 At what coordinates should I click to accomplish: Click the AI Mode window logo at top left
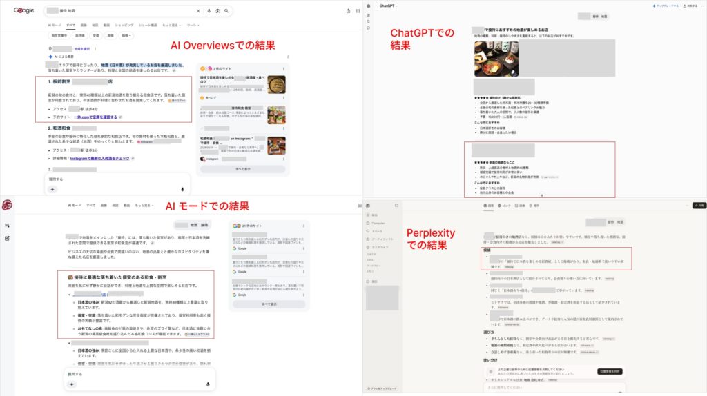click(x=7, y=206)
